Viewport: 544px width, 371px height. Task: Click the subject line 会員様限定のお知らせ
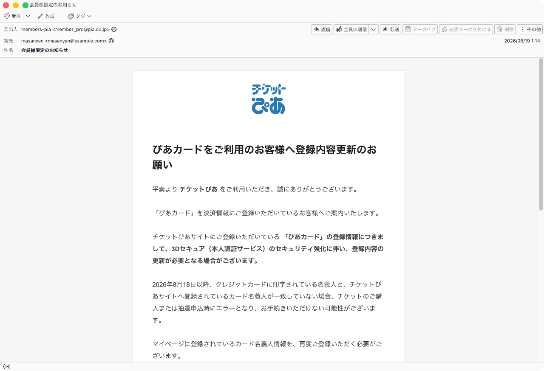tap(45, 50)
